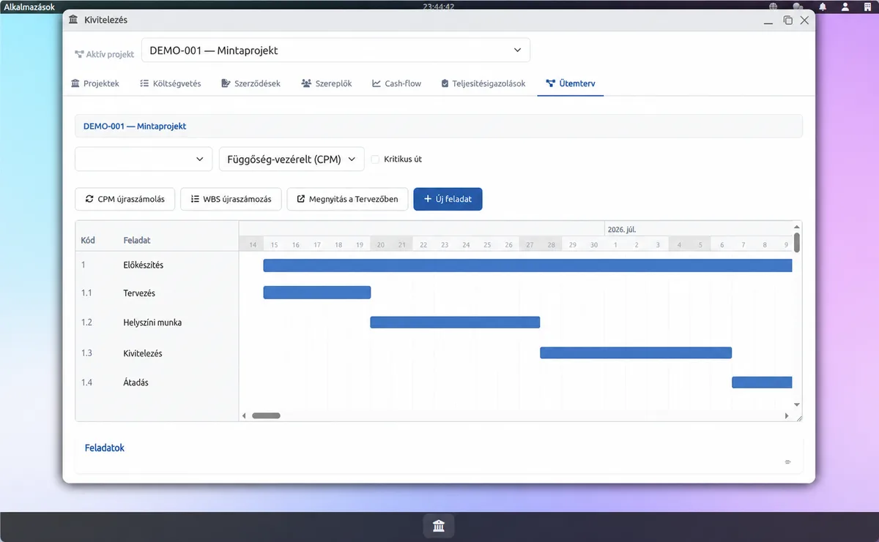The height and width of the screenshot is (542, 879).
Task: Click the day 30 column header
Action: click(594, 244)
